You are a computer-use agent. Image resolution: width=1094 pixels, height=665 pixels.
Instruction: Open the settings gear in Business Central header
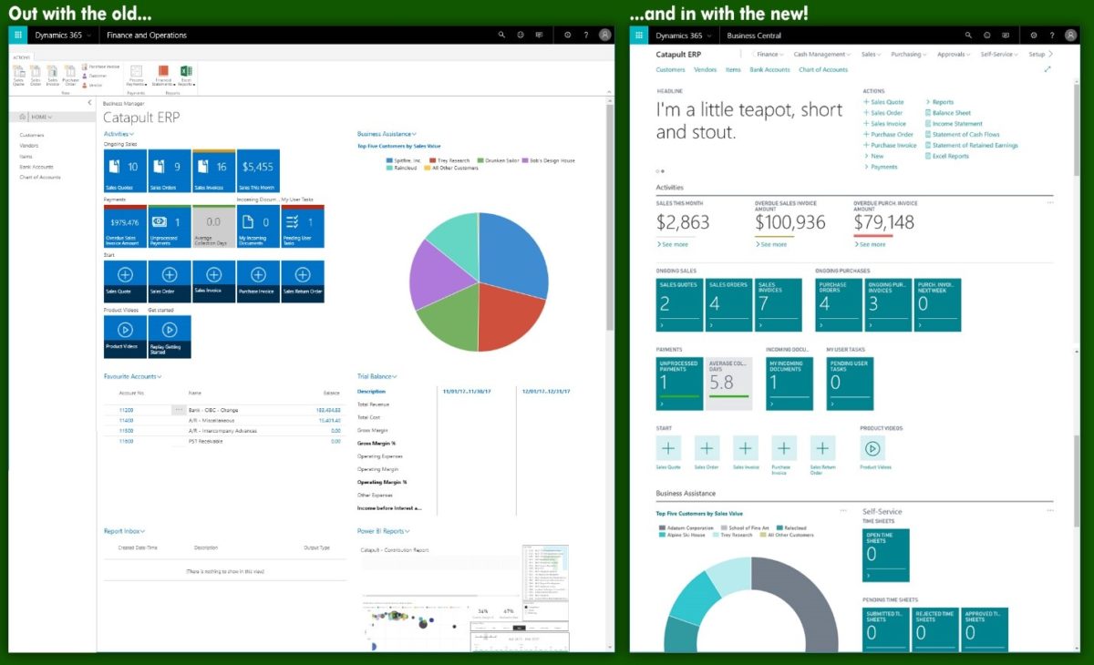pyautogui.click(x=1033, y=35)
